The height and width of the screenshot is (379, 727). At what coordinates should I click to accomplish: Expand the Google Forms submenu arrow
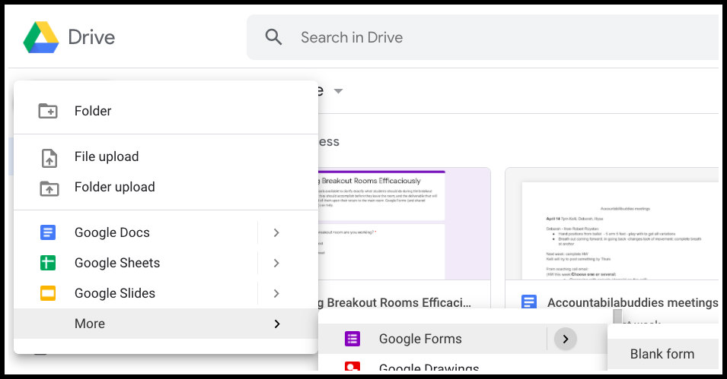(565, 340)
